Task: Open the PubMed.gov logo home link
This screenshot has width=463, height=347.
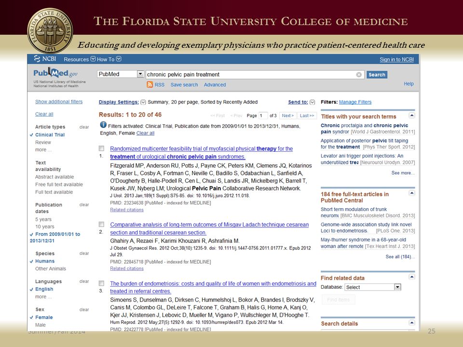Action: (55, 73)
